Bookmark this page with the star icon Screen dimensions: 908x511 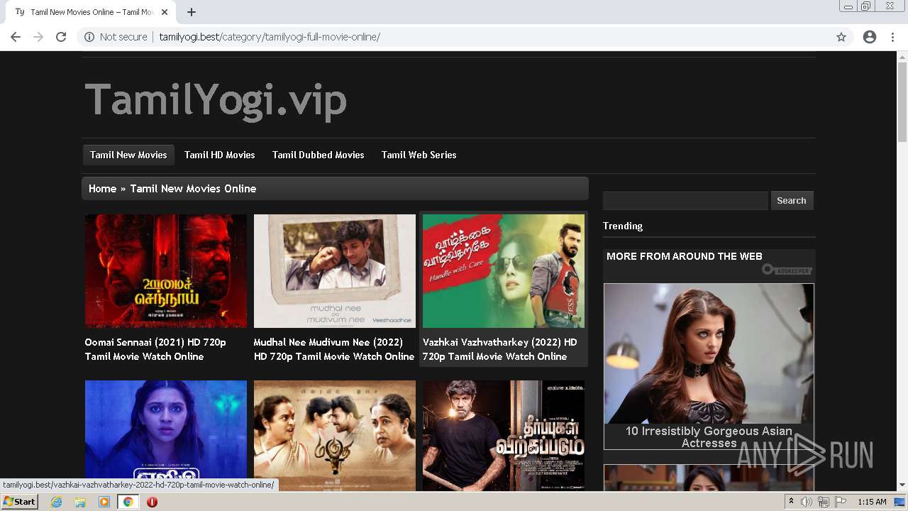coord(841,37)
